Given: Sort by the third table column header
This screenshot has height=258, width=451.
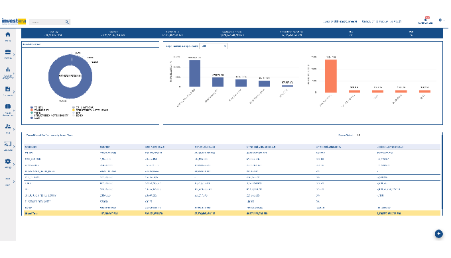Looking at the screenshot, I should click(x=155, y=147).
